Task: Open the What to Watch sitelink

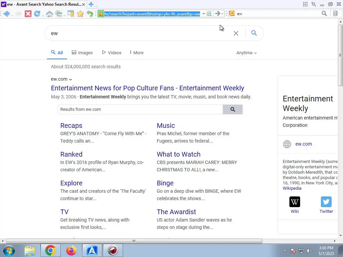Action: [179, 154]
